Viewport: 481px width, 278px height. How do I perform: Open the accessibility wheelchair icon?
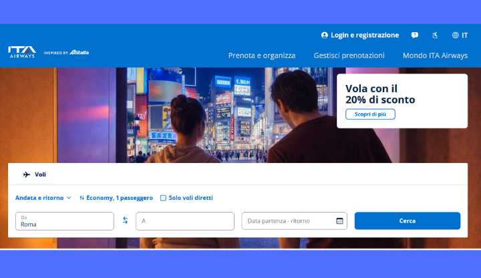435,35
